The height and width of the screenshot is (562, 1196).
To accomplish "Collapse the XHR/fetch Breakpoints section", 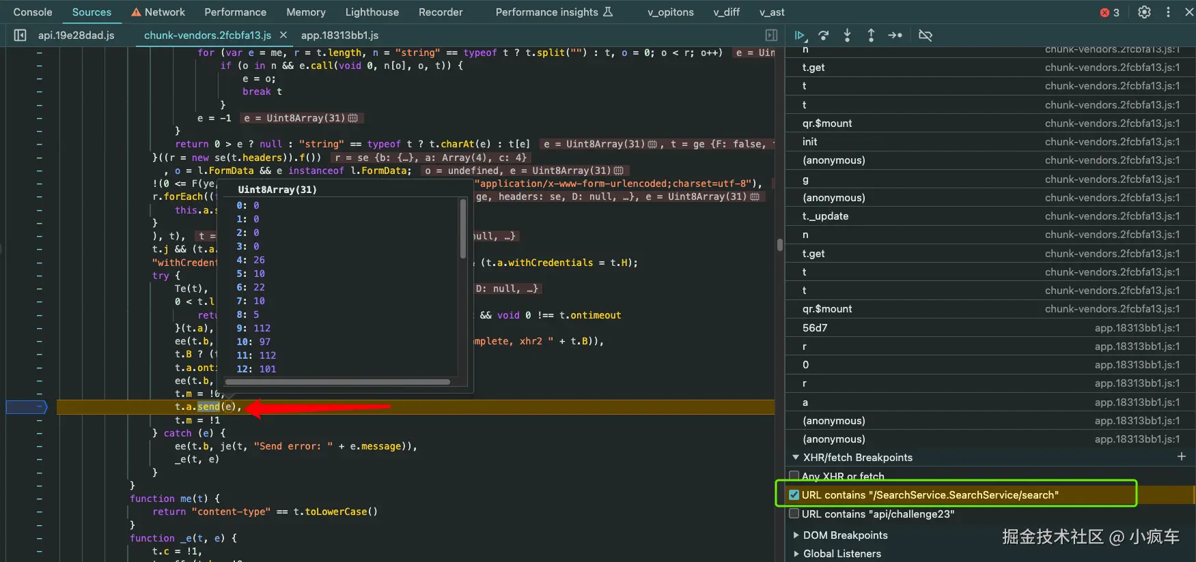I will (x=796, y=458).
